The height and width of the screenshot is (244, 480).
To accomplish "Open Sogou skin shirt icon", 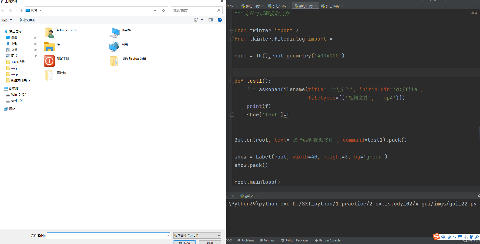I will (x=471, y=237).
